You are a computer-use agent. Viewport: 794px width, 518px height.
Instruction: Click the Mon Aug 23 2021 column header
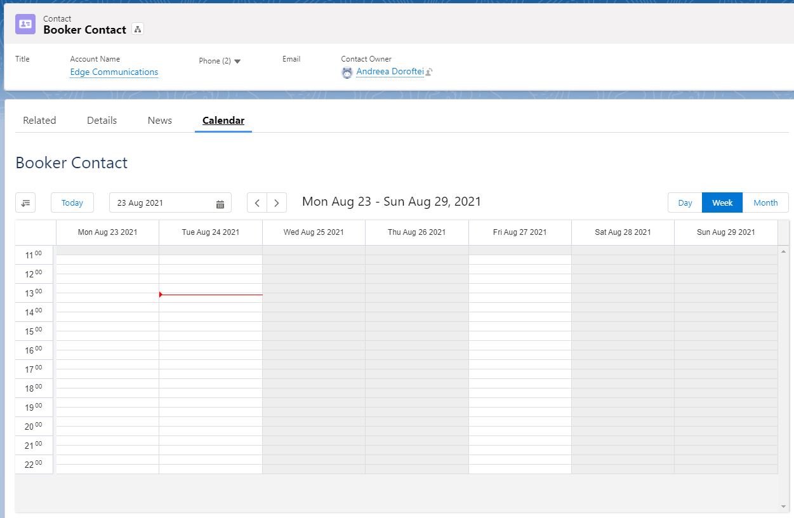107,232
